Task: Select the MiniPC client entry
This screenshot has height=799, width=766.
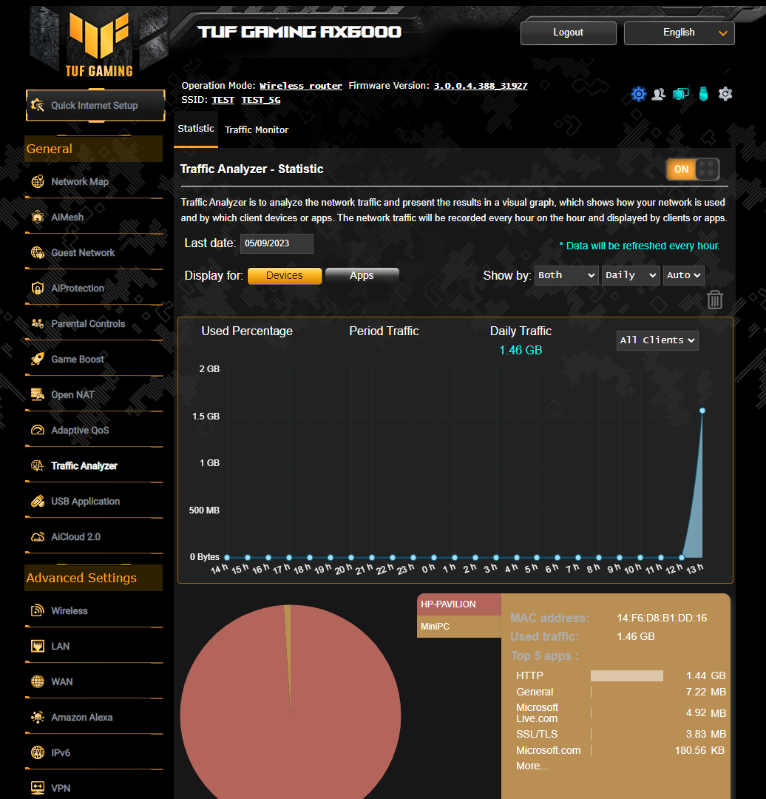Action: pyautogui.click(x=459, y=627)
